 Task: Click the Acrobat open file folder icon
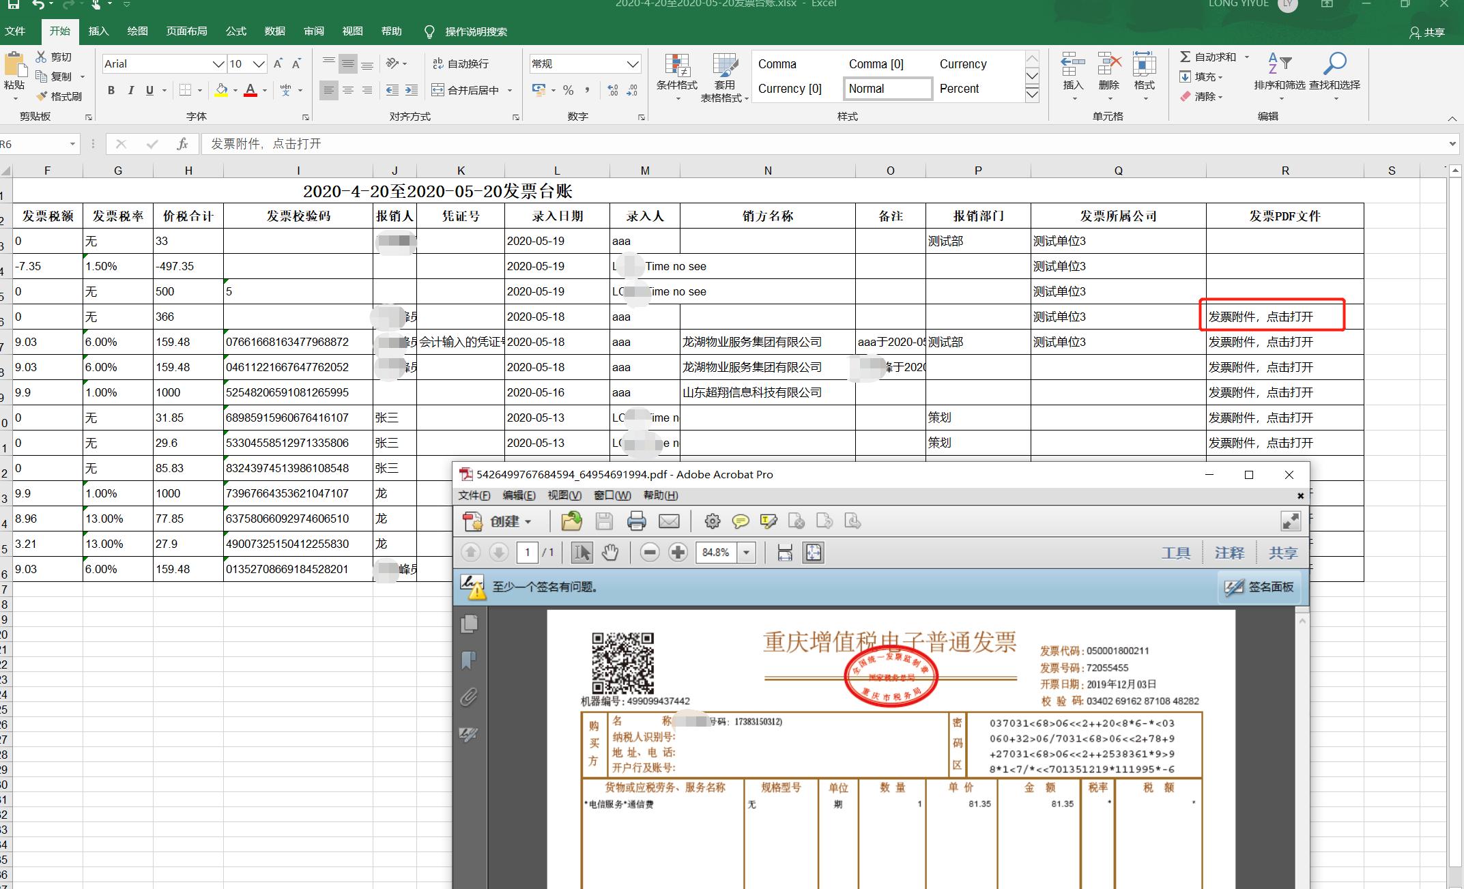571,522
